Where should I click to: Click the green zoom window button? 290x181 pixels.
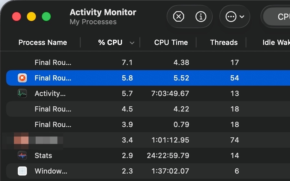tap(46, 16)
